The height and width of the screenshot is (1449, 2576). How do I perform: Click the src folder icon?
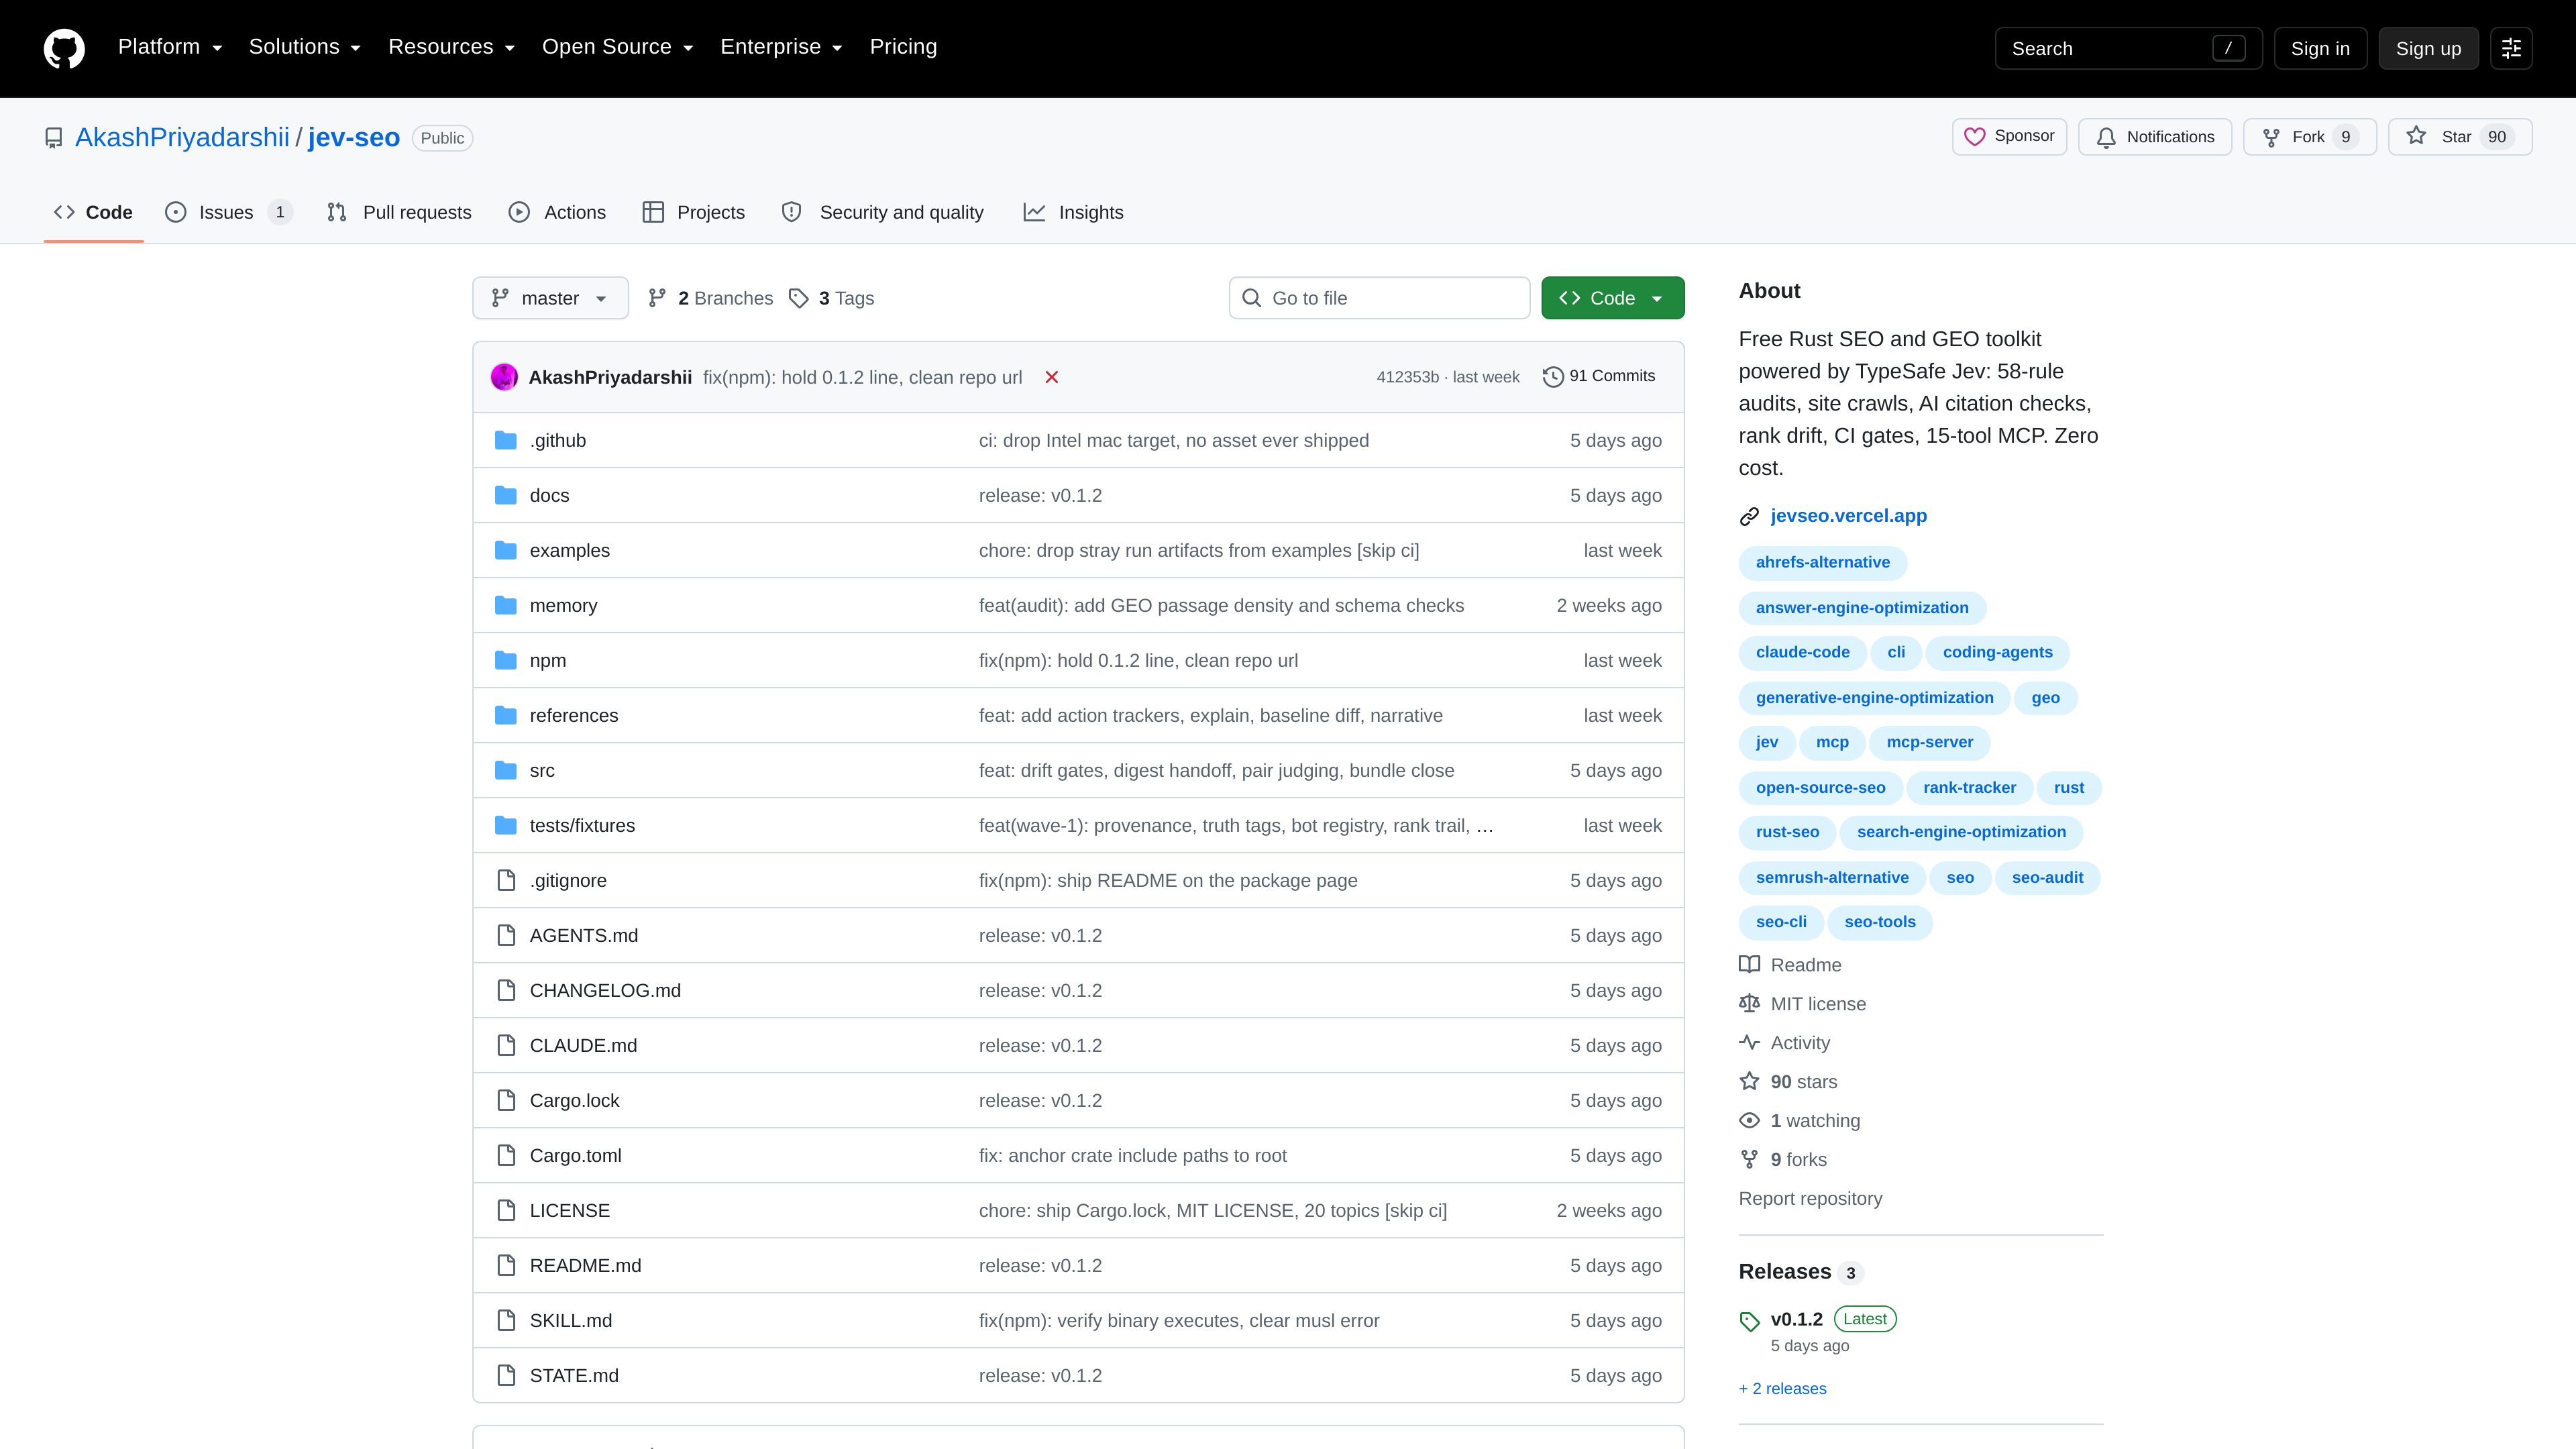click(506, 771)
